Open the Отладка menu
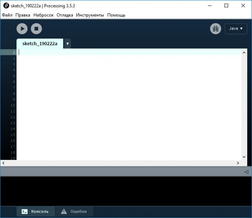 65,15
